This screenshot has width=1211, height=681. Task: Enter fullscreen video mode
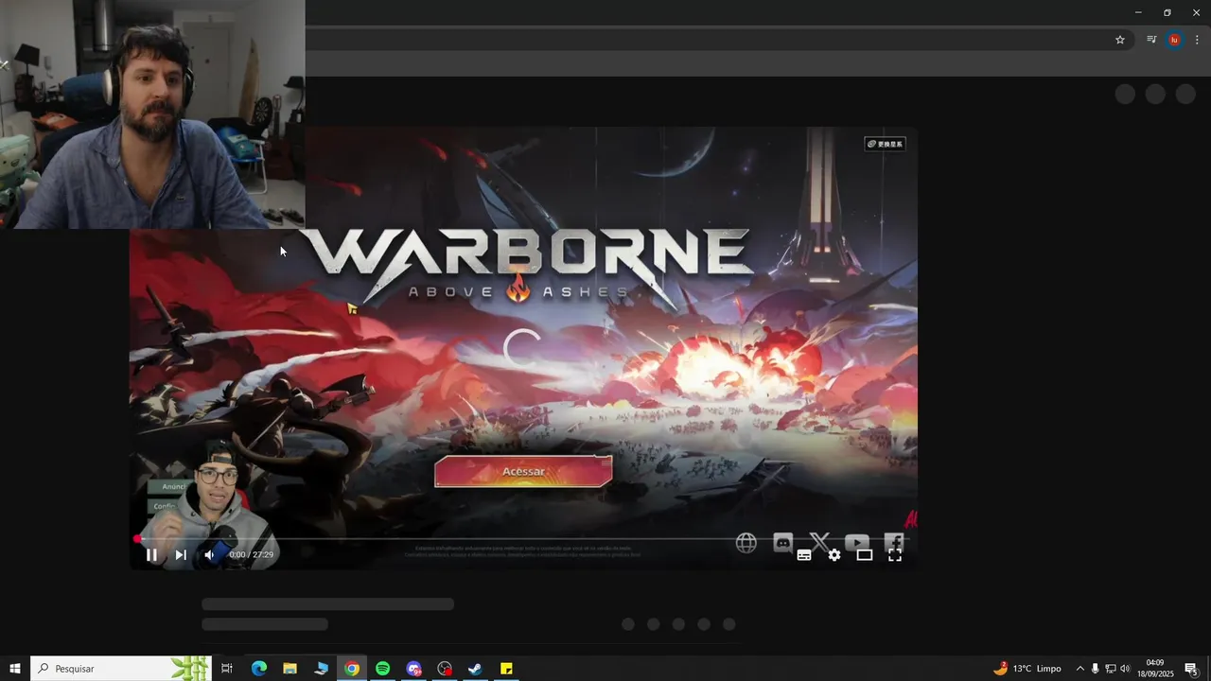coord(895,555)
